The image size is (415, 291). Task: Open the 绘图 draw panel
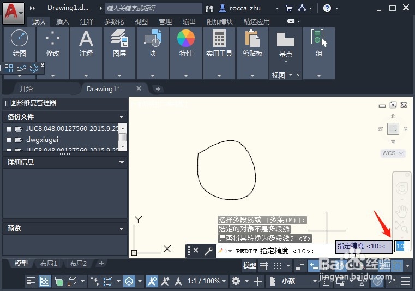click(19, 44)
